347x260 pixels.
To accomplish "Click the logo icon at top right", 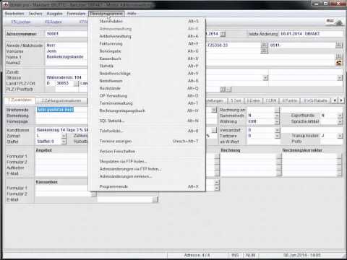I will [335, 22].
